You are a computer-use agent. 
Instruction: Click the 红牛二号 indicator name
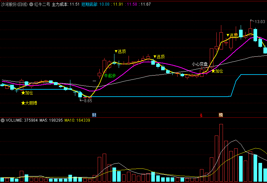(x=42, y=4)
